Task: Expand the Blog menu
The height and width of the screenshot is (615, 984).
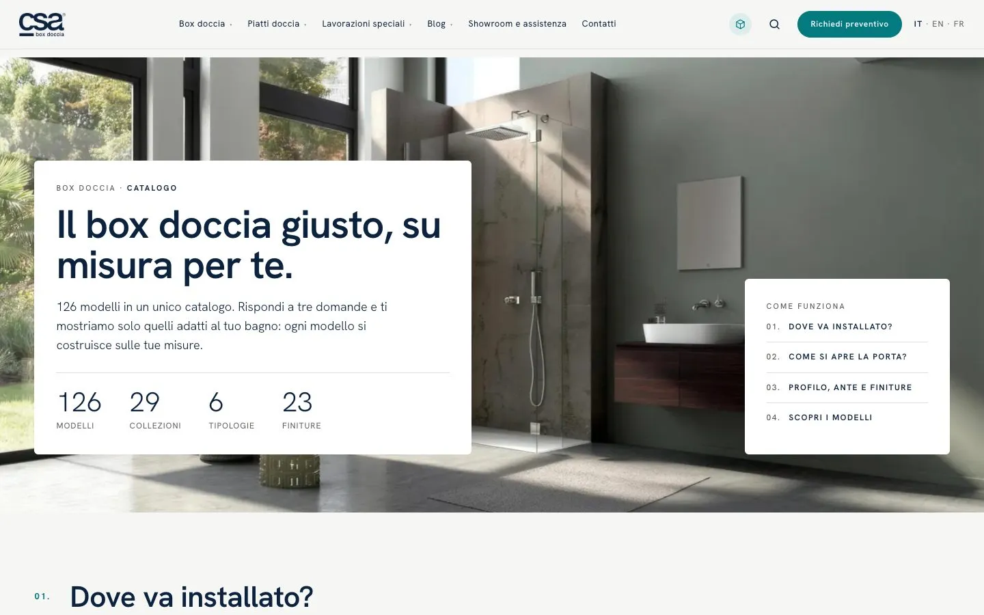Action: (x=440, y=24)
